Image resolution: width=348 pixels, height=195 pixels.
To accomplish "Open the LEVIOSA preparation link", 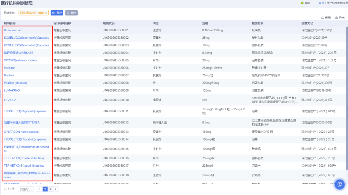I will tap(10, 100).
